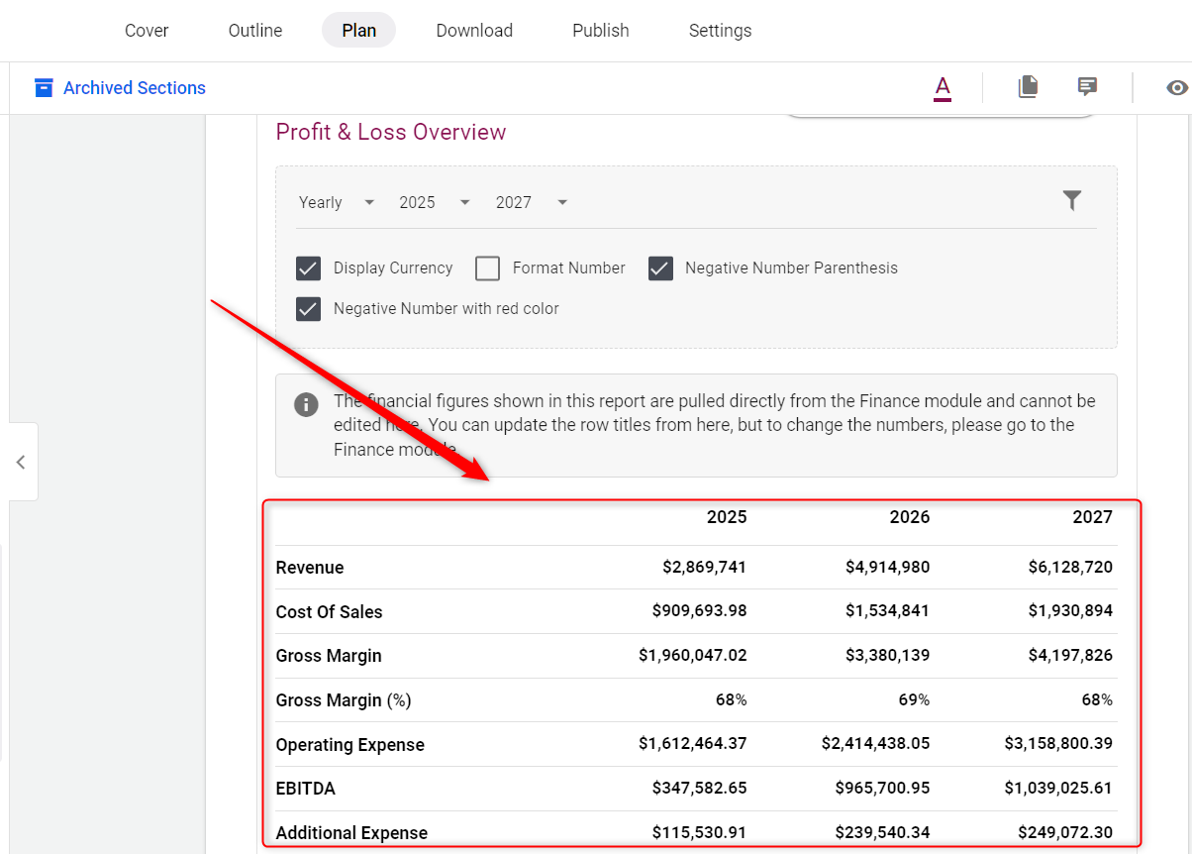This screenshot has height=854, width=1192.
Task: Click the $909,693.98 cost value
Action: tap(700, 611)
